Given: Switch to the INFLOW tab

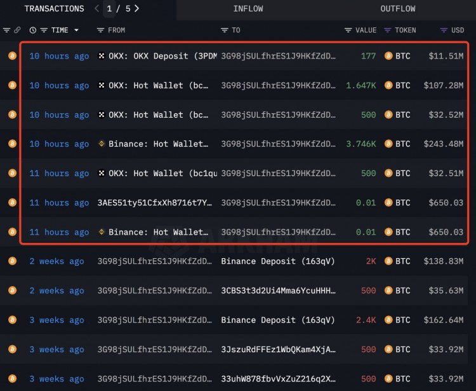Looking at the screenshot, I should (x=248, y=9).
